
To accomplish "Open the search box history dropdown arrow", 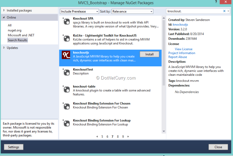I will pyautogui.click(x=228, y=11).
